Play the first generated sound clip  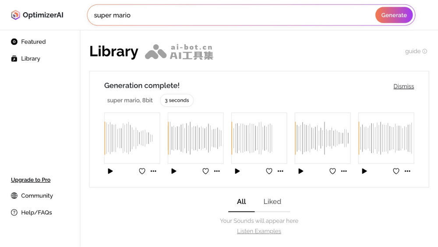pyautogui.click(x=110, y=171)
